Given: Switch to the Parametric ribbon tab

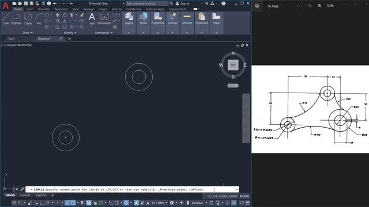Looking at the screenshot, I should click(61, 9).
